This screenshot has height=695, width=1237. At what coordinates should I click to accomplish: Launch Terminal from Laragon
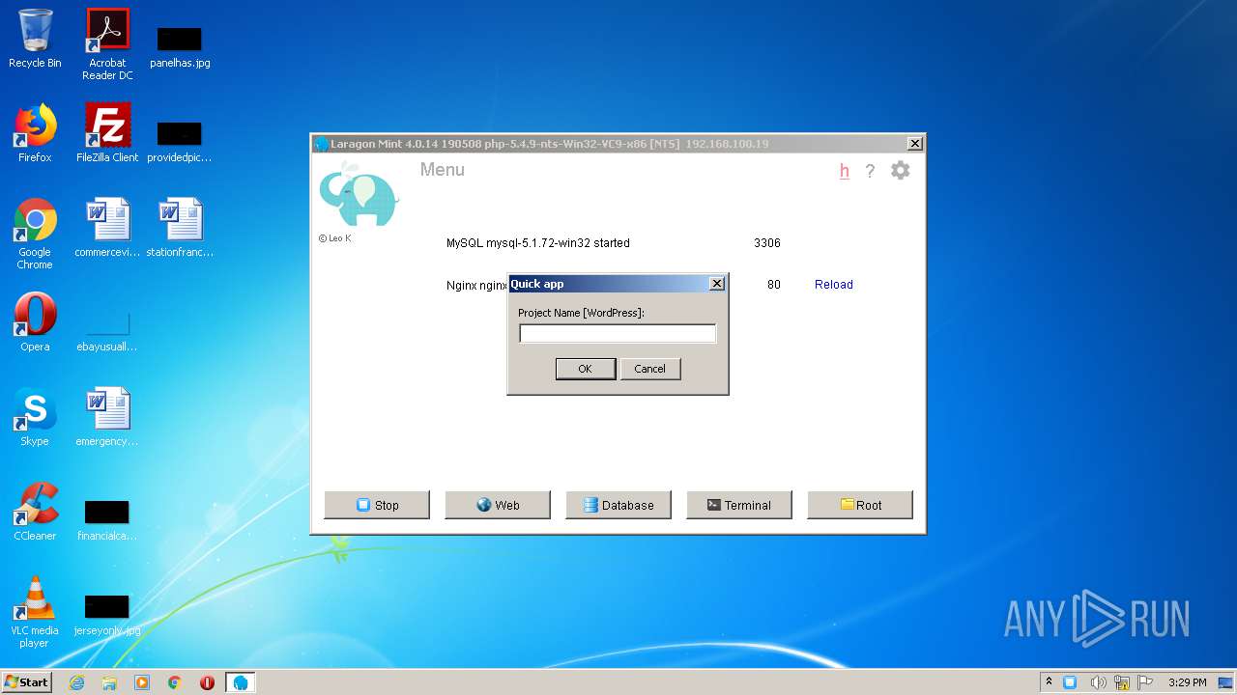click(x=739, y=505)
